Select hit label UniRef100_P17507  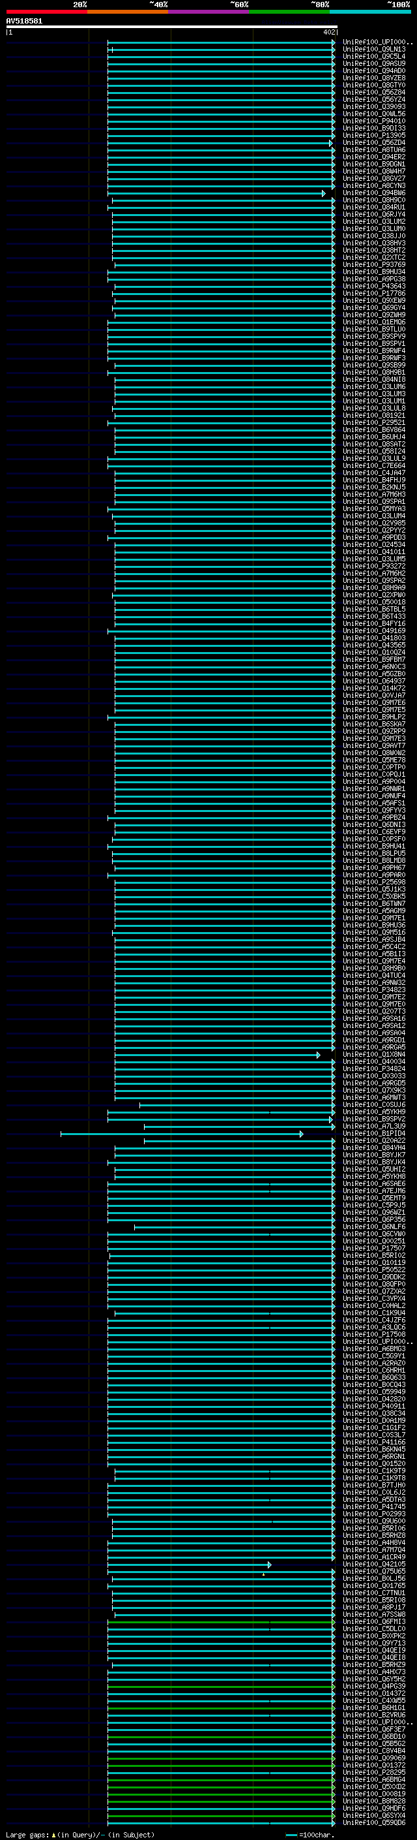click(x=374, y=1248)
